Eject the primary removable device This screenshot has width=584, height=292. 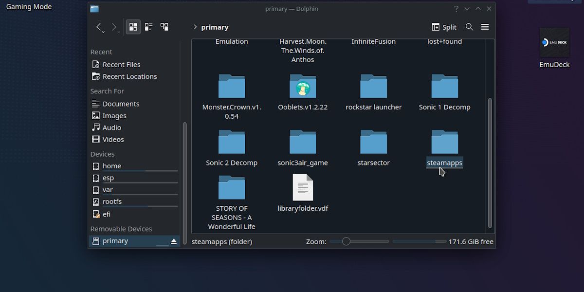[173, 240]
